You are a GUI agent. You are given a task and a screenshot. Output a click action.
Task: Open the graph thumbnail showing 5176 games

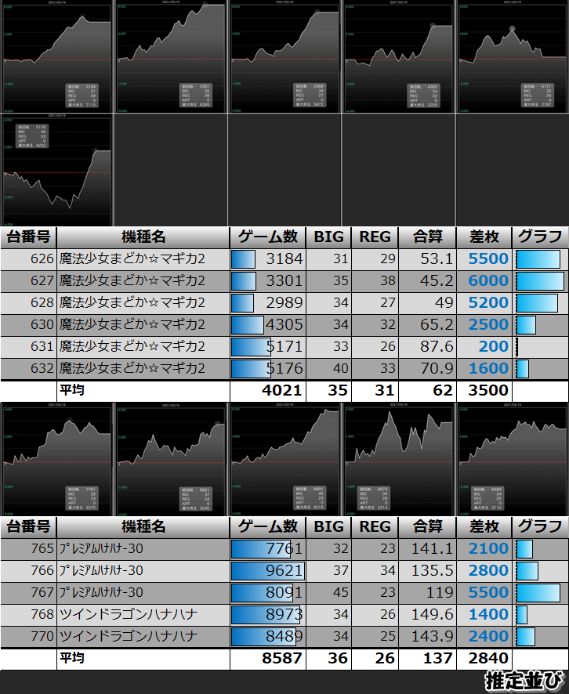coord(56,170)
